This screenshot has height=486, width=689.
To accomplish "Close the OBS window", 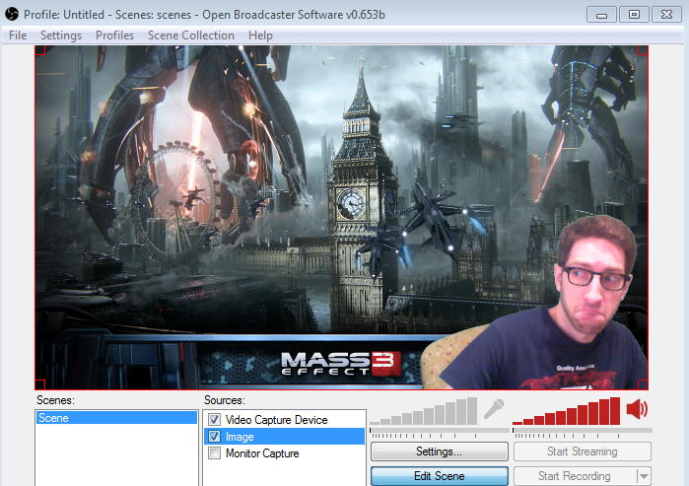I will point(666,15).
